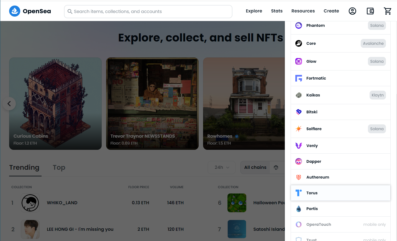The height and width of the screenshot is (241, 397).
Task: Click the Phantom wallet icon
Action: pos(299,25)
